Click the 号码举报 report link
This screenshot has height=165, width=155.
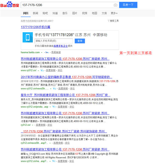[56, 52]
